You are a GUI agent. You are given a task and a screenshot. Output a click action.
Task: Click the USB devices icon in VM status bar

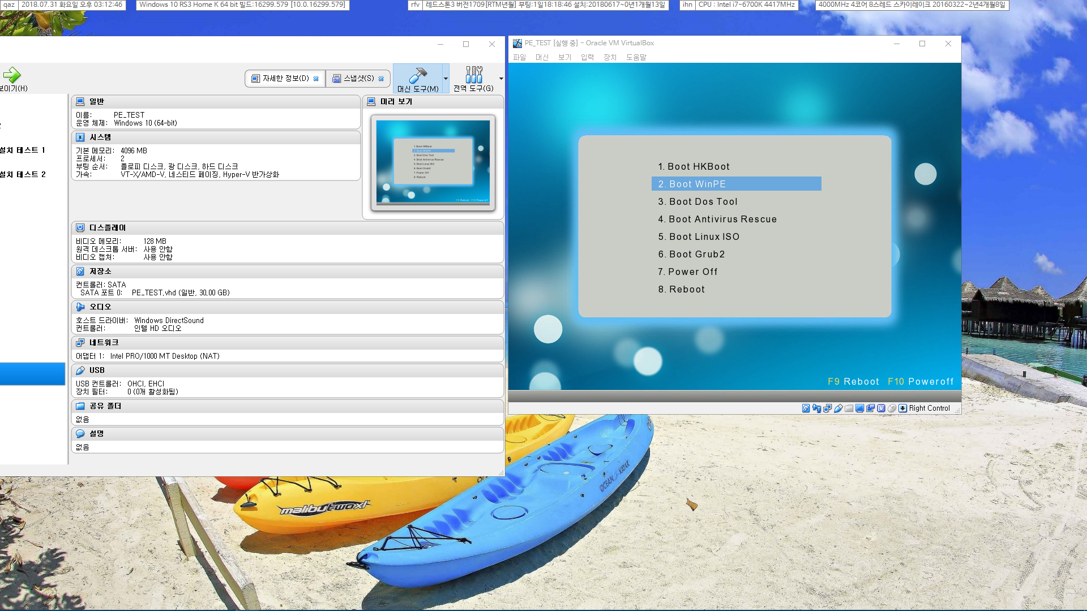click(838, 408)
